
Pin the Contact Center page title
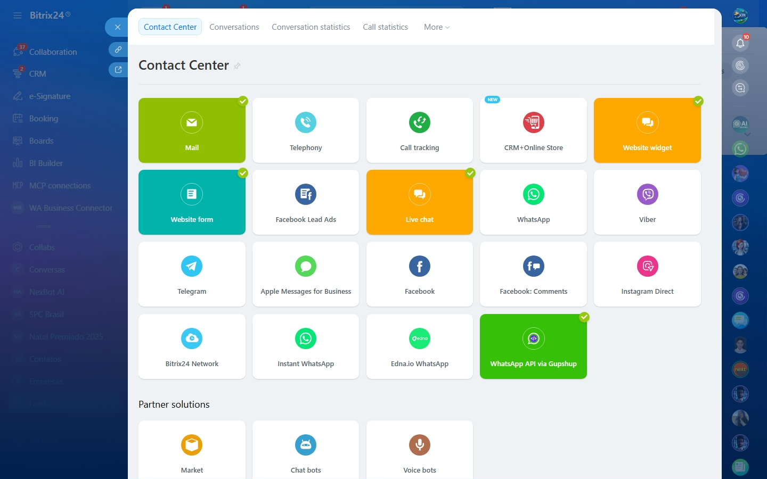pos(237,66)
